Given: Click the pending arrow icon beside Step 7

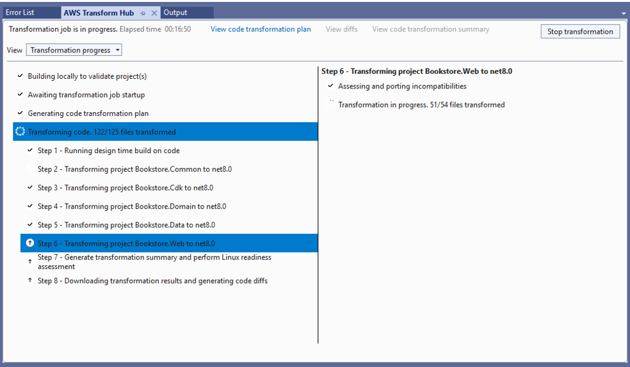Looking at the screenshot, I should click(29, 261).
